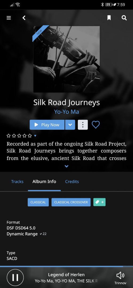Go back with the left arrow
This screenshot has height=288, width=133.
[24, 18]
